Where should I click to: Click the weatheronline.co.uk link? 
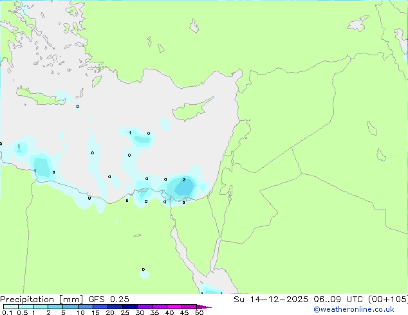coord(354,309)
